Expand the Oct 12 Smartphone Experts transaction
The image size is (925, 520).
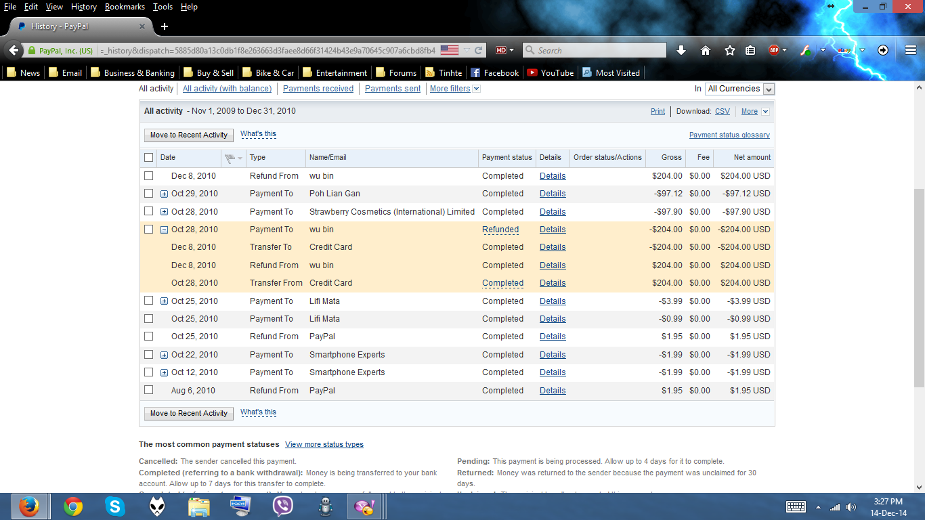pyautogui.click(x=164, y=372)
